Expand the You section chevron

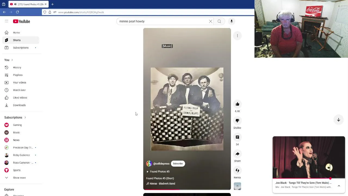[12, 60]
